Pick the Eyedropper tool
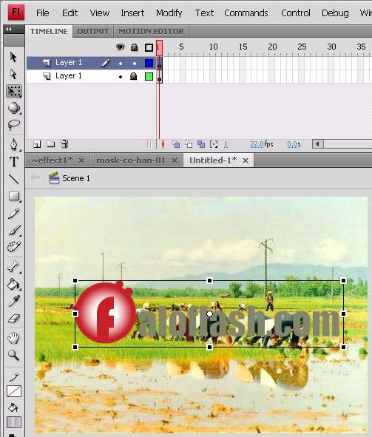 coord(13,301)
